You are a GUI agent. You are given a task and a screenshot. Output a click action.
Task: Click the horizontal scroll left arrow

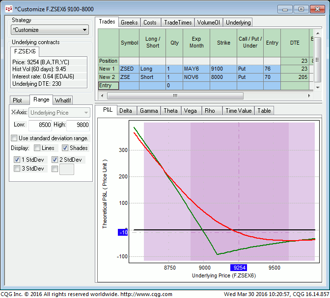click(x=102, y=96)
